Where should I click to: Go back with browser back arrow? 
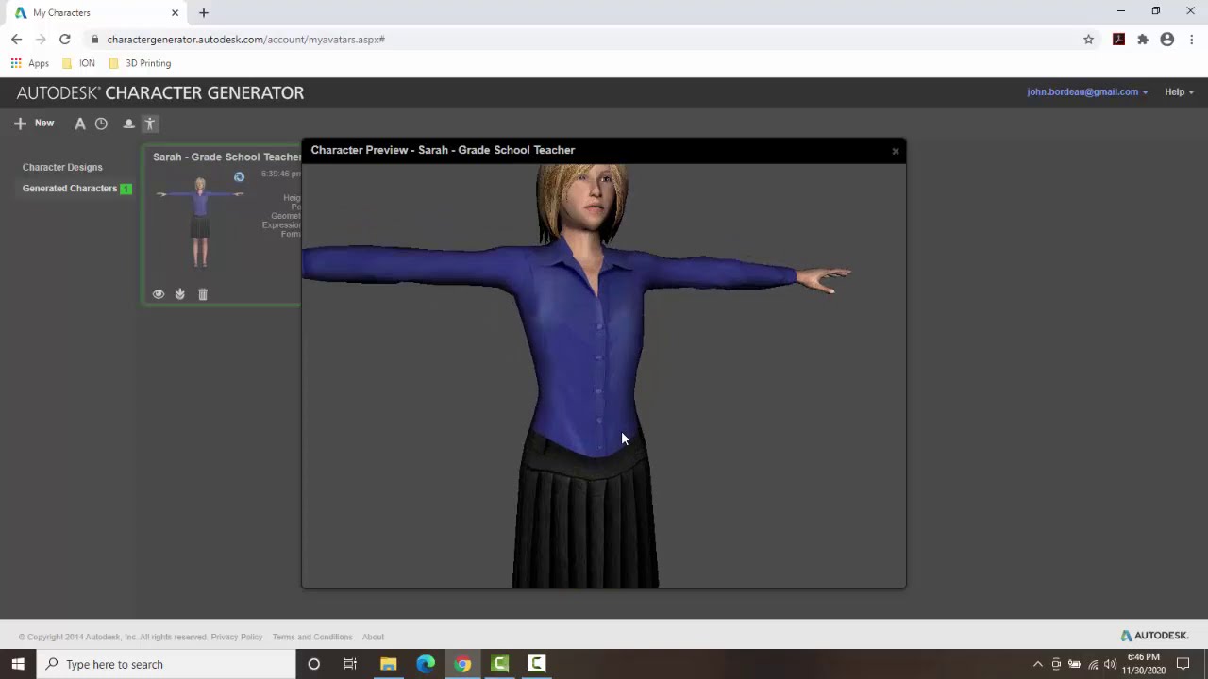point(16,40)
